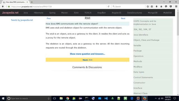Open the Maven menu in navbar
Screen dimensions: 179x101
point(65,13)
